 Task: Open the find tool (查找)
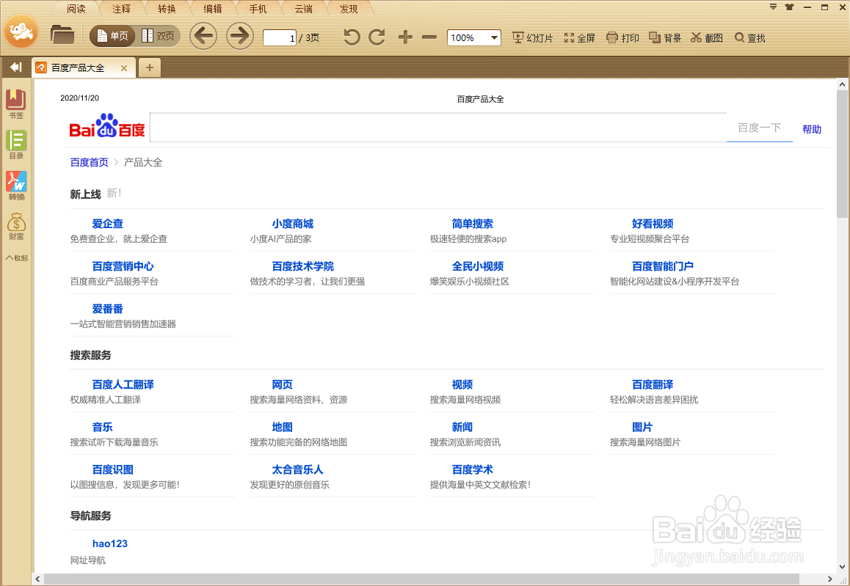click(x=749, y=38)
